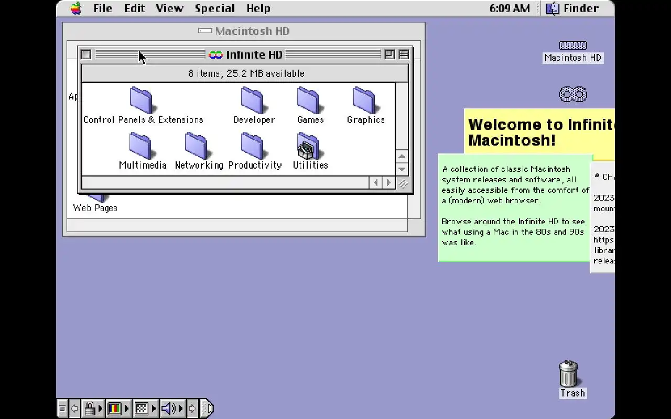671x419 pixels.
Task: Click the Infinite HD title bar disk icon
Action: [215, 54]
